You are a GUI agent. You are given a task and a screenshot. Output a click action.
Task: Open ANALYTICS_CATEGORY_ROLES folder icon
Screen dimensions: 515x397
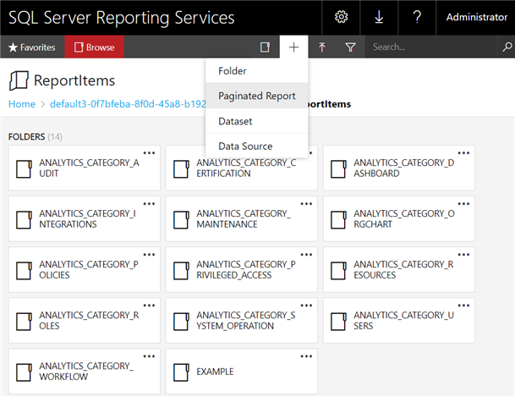point(24,321)
